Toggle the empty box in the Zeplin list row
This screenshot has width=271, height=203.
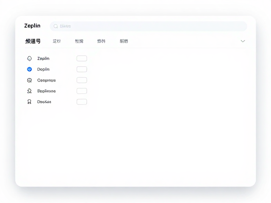[x=82, y=58]
